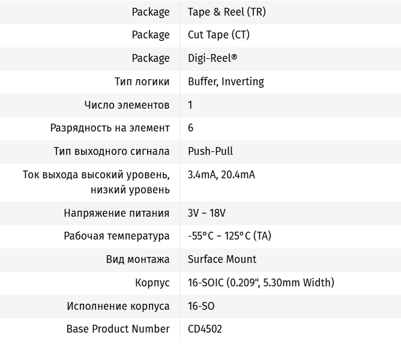Click the 16-SOIC 5.30mm Width value
The height and width of the screenshot is (344, 401).
tap(261, 283)
